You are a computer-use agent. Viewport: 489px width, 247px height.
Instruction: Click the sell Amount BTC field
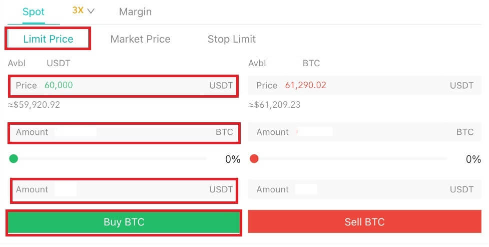click(364, 132)
